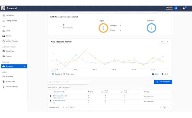Click the accounts search field
192x118 pixels.
68,82
